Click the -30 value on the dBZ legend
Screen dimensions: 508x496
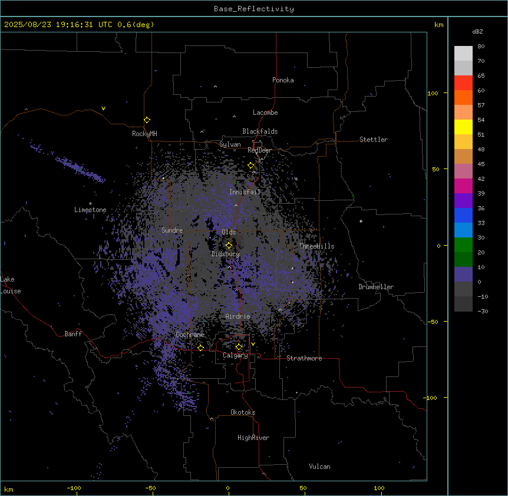click(483, 311)
